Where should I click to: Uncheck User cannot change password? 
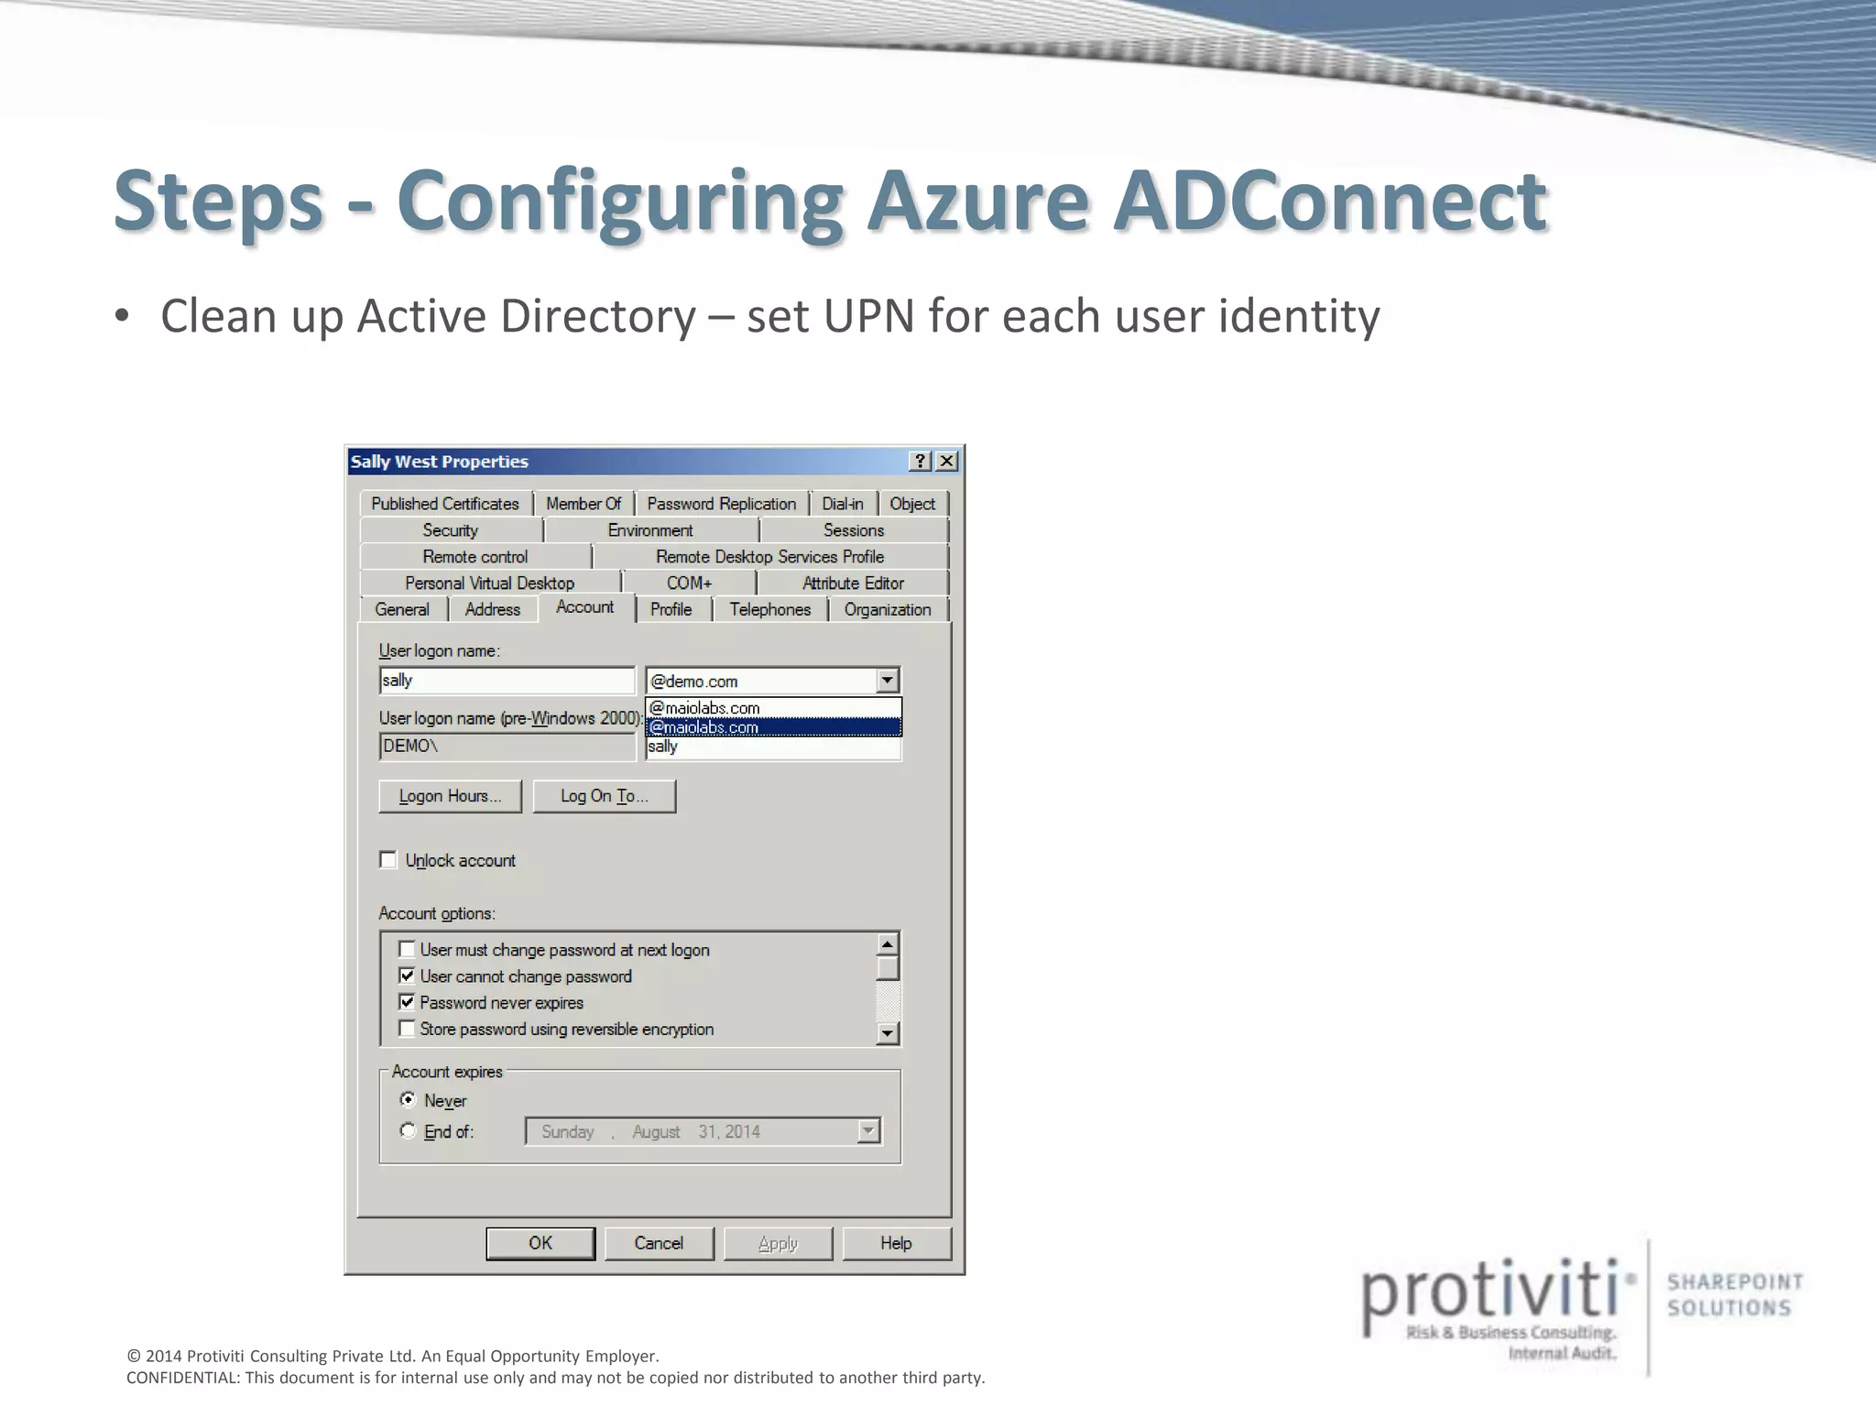coord(407,976)
